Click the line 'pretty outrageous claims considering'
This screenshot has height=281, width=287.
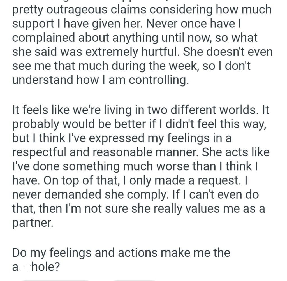point(142,10)
